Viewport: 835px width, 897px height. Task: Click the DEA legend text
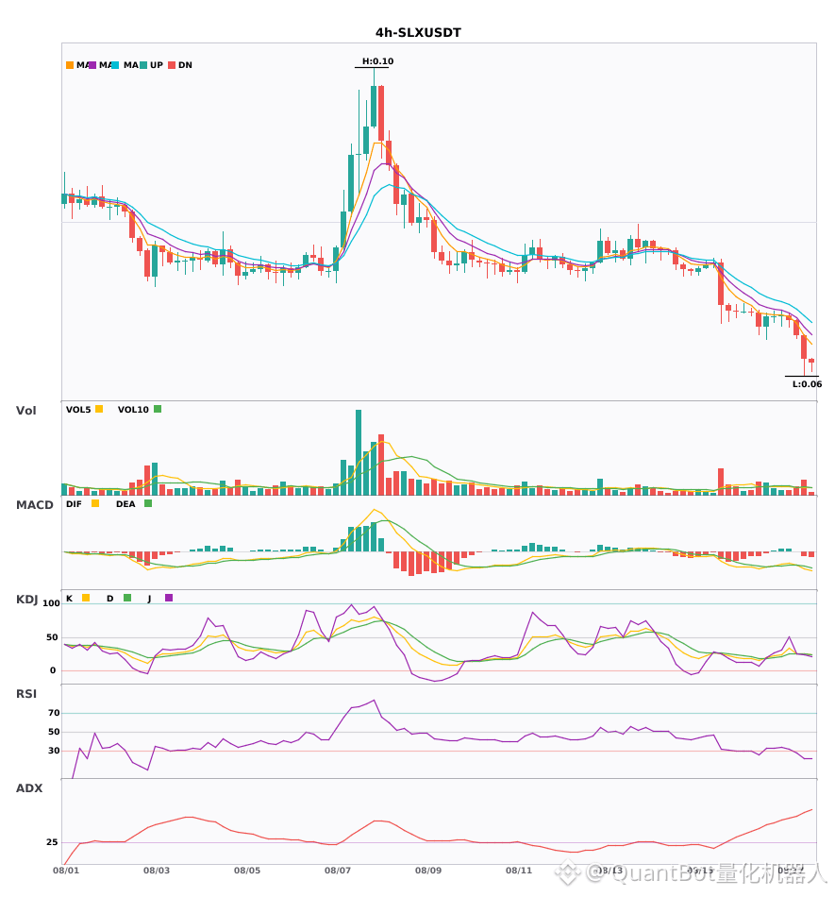point(125,504)
